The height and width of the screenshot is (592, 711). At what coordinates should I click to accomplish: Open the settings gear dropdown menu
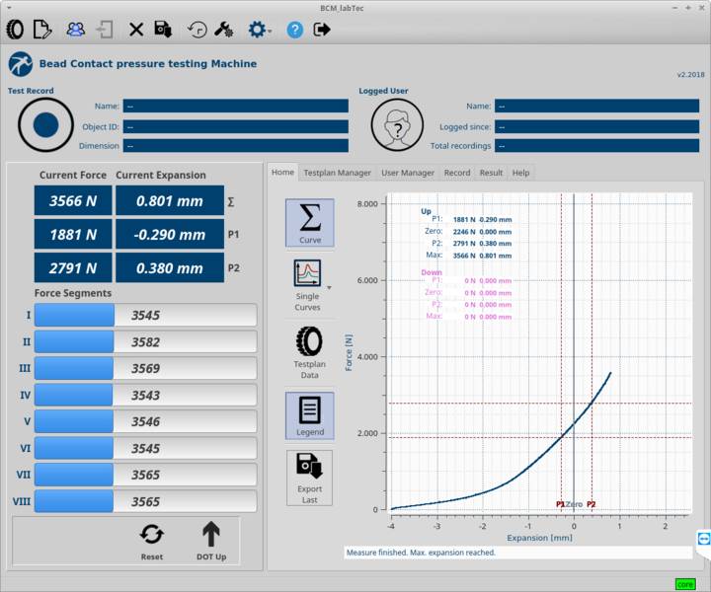[x=260, y=30]
